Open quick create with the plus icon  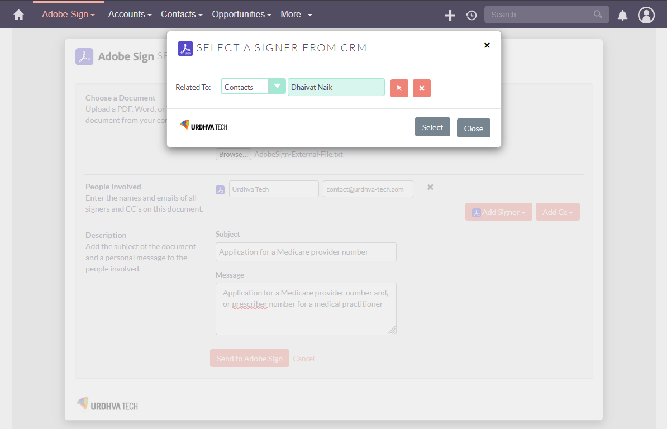[x=450, y=15]
